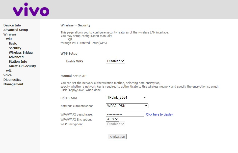The width and height of the screenshot is (238, 153).
Task: Click the 'Wireless -- Security' heading
Action: click(75, 25)
